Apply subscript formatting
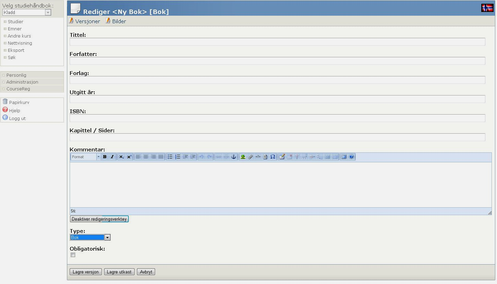The height and width of the screenshot is (284, 497). coord(122,157)
